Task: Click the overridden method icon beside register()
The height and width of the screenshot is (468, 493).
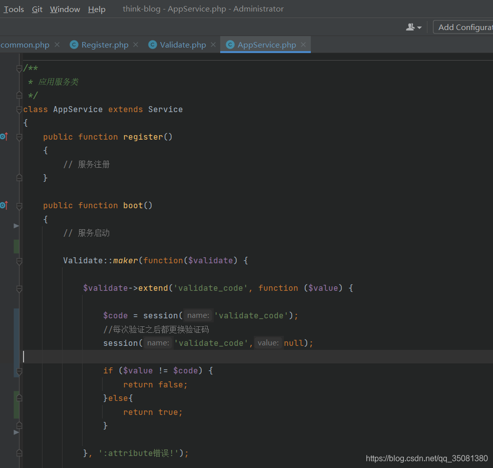Action: 4,136
